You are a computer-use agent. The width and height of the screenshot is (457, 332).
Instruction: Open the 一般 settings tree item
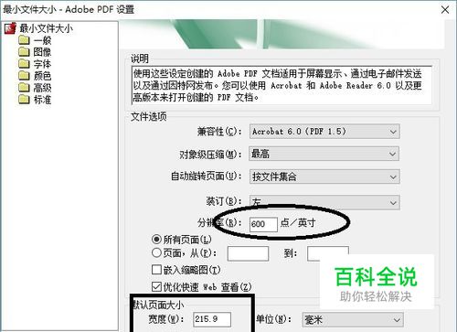coord(42,40)
